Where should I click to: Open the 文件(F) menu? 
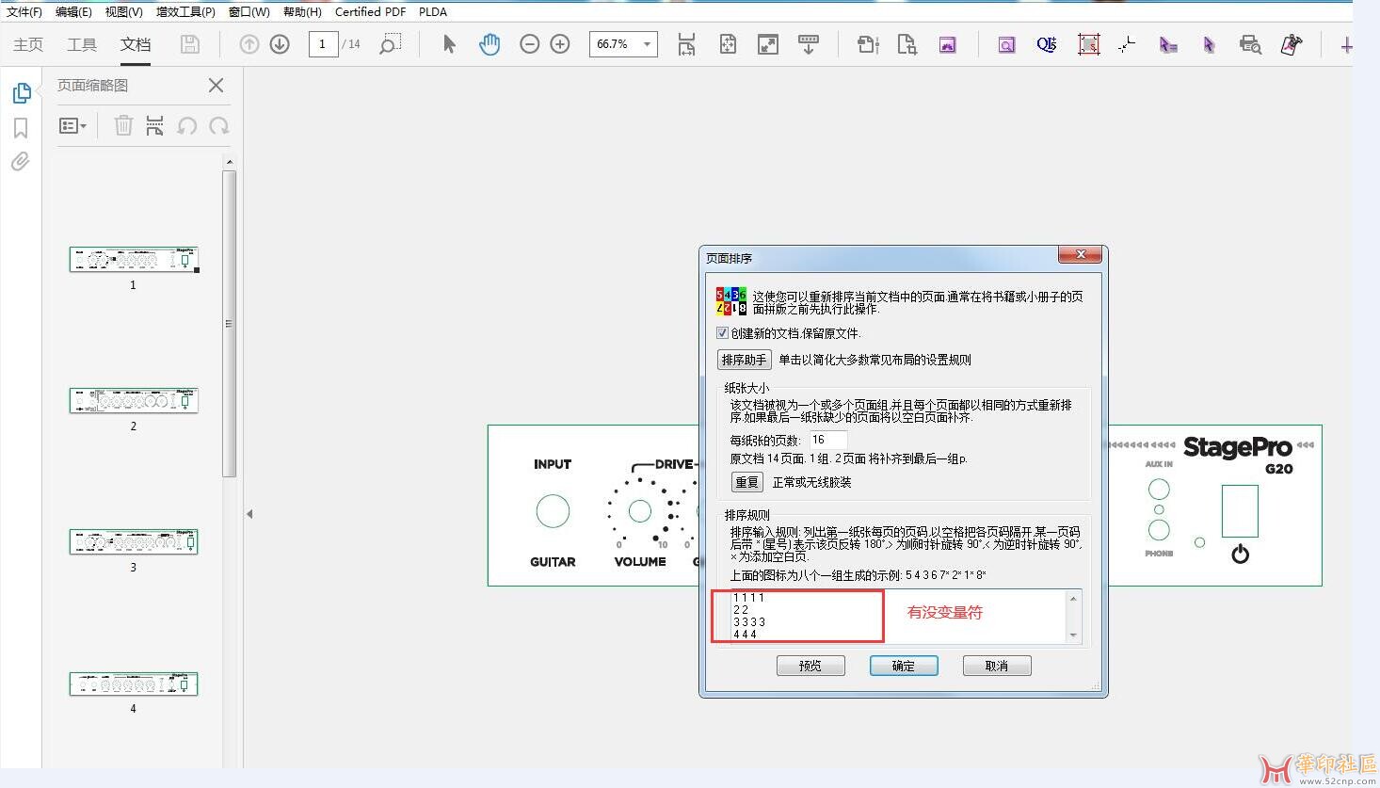pos(24,12)
